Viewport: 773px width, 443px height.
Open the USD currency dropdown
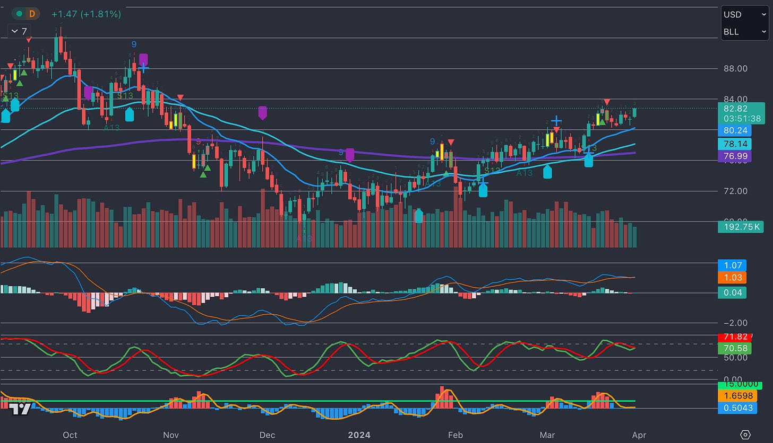point(744,14)
